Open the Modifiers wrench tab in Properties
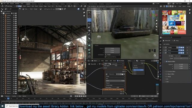This screenshot has width=192, height=108. [x=160, y=66]
